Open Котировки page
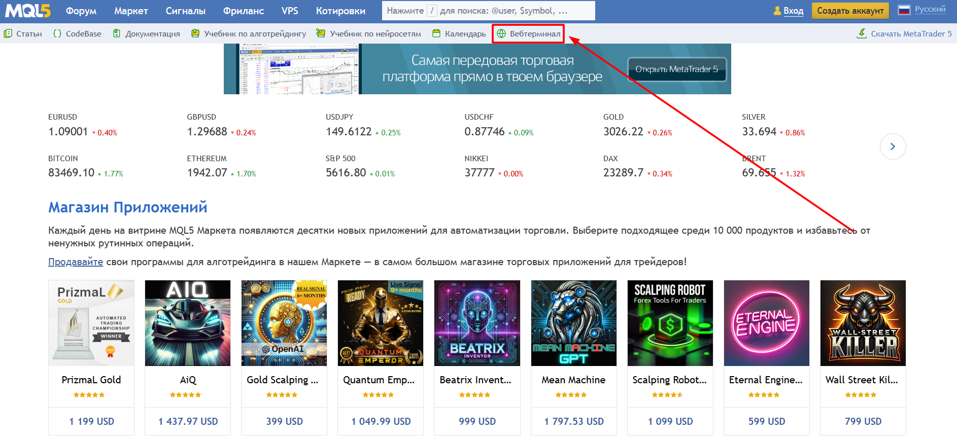The height and width of the screenshot is (438, 957). coord(340,11)
